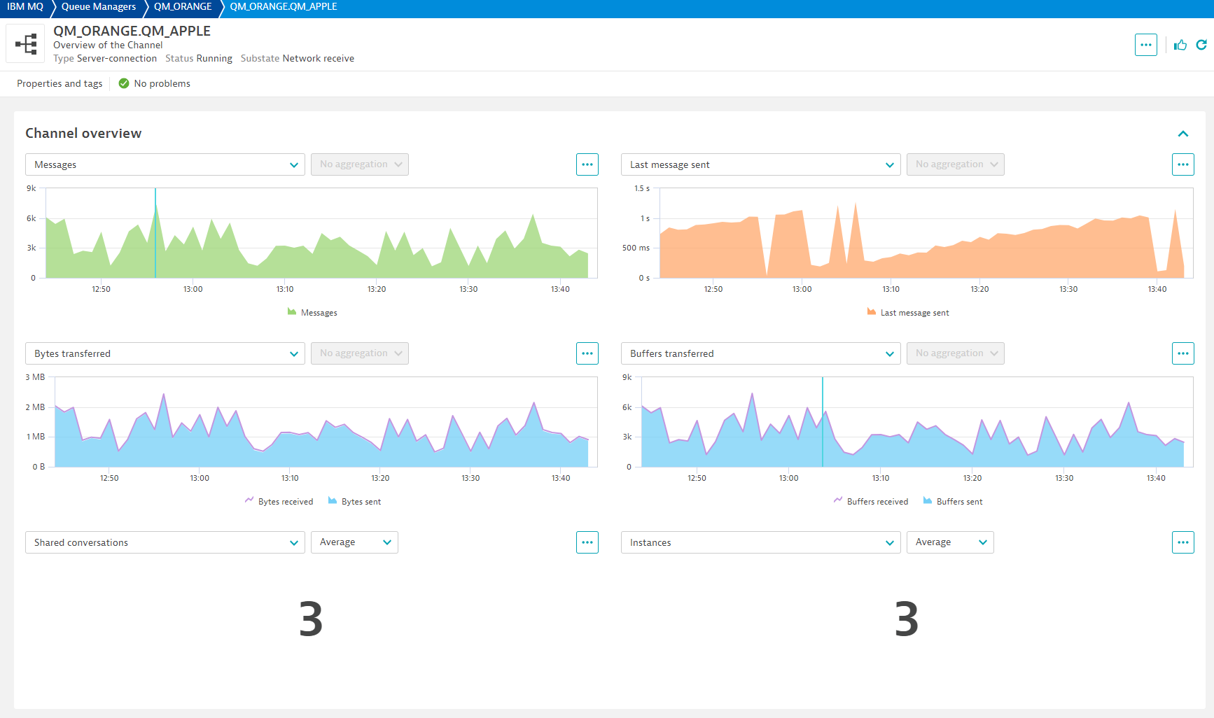Toggle Bytes received series in legend
This screenshot has height=718, width=1214.
[279, 502]
